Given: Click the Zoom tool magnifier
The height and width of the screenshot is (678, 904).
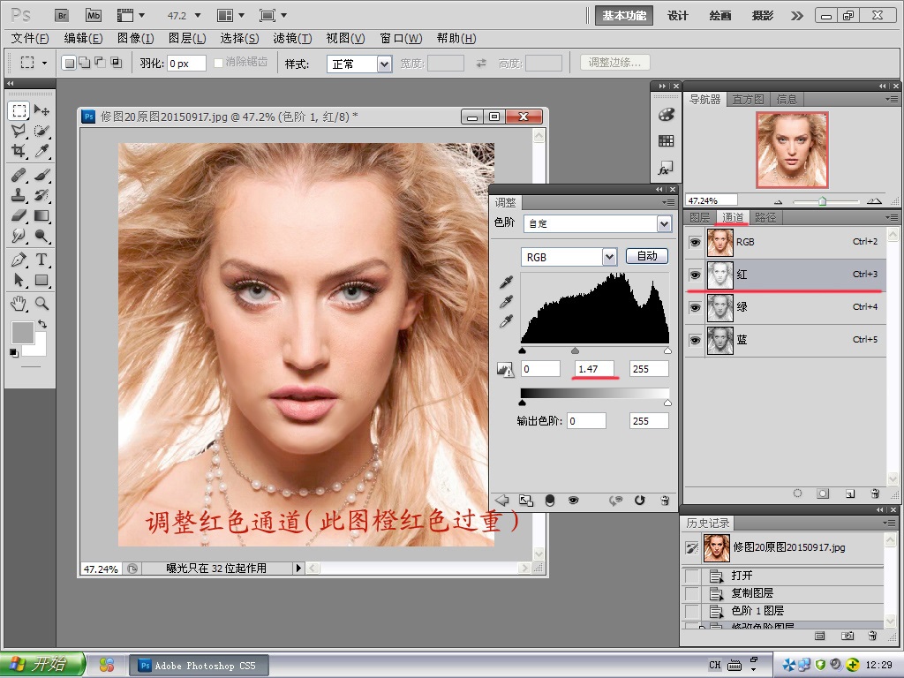Looking at the screenshot, I should pos(41,304).
